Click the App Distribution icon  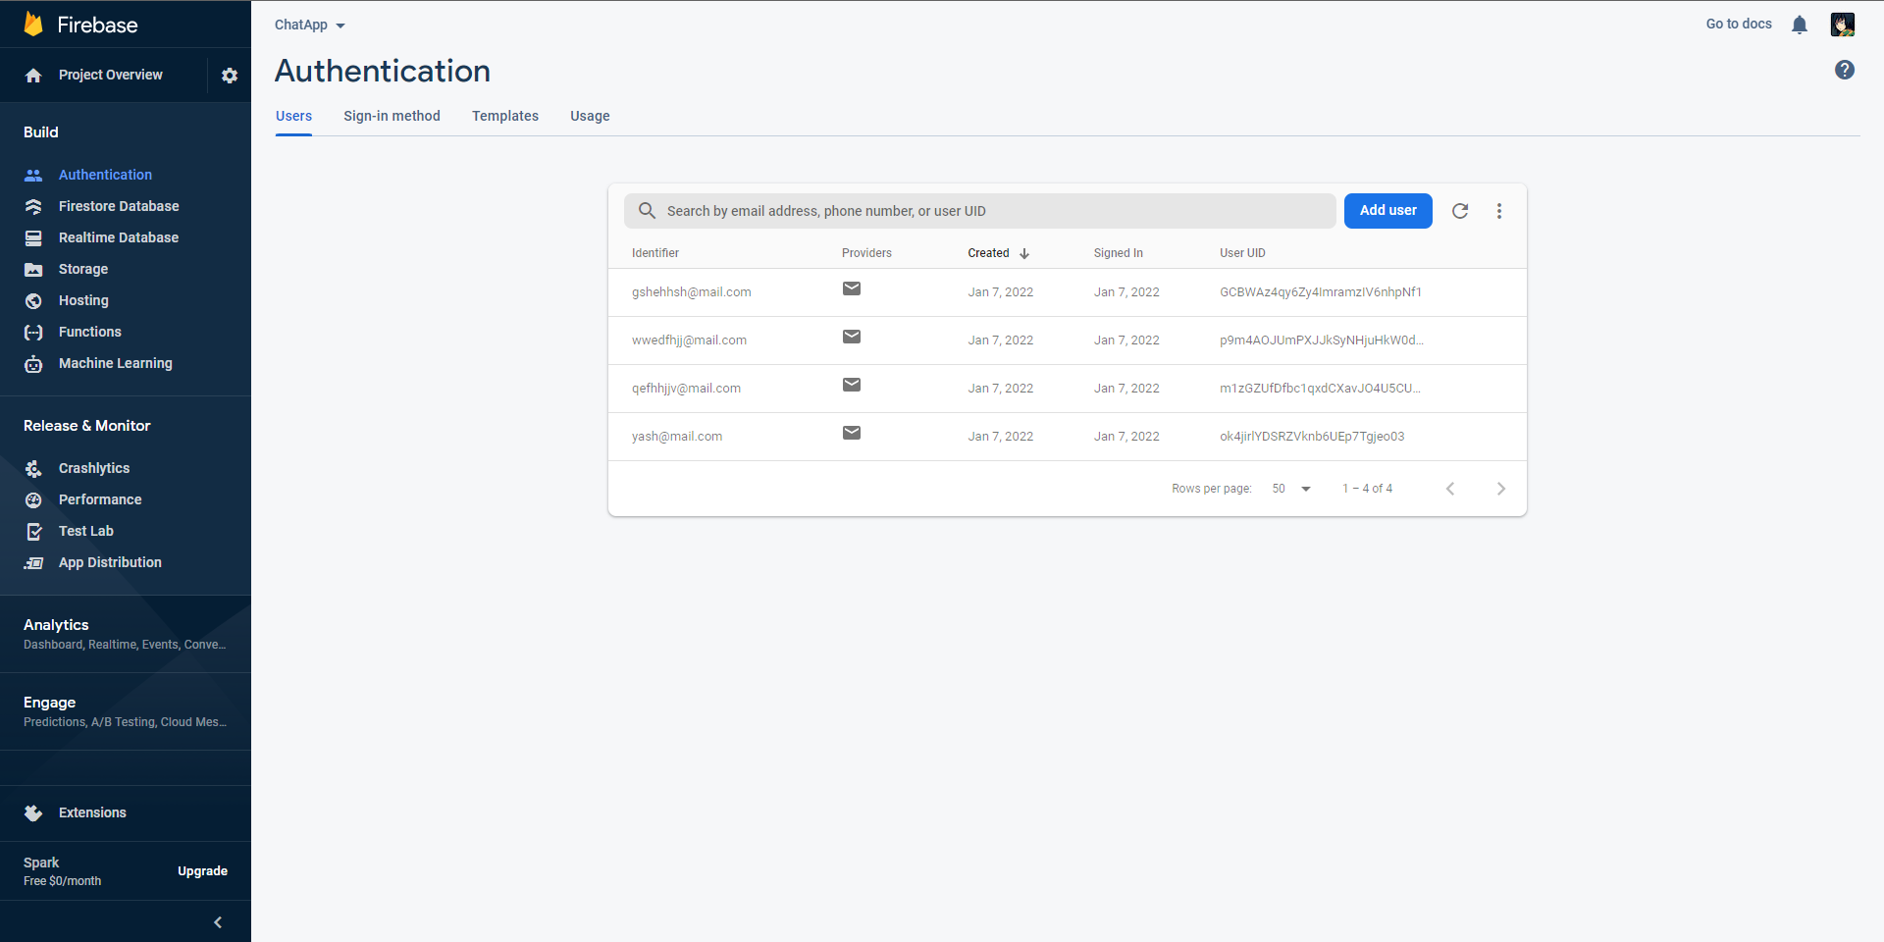pos(33,562)
